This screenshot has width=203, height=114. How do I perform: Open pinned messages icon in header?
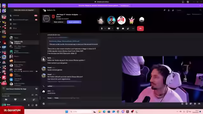click(165, 10)
